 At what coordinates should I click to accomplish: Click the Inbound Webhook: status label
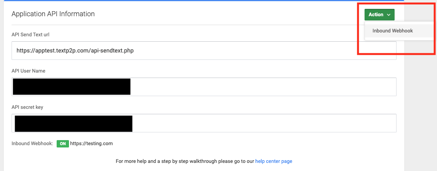(x=32, y=144)
